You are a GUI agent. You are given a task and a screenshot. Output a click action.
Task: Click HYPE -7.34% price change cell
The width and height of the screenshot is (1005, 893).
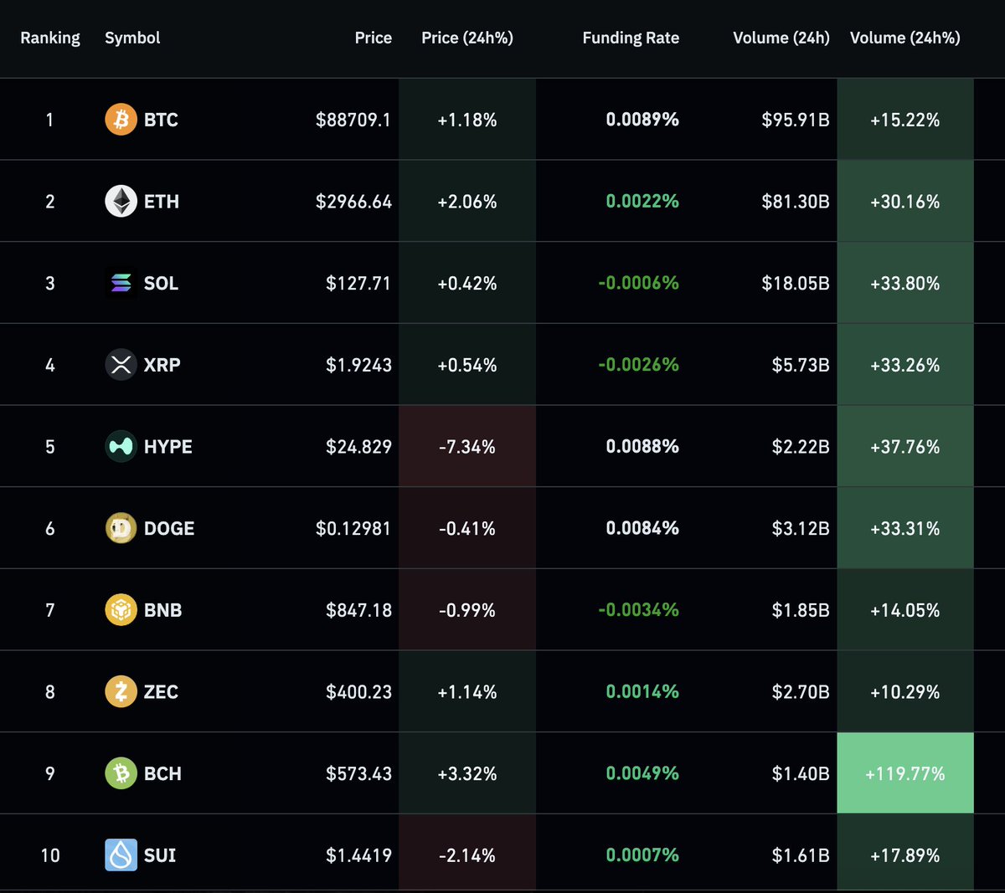[467, 447]
